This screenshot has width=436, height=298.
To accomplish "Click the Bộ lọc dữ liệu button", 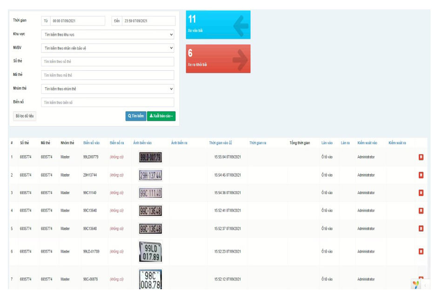I will coord(25,116).
